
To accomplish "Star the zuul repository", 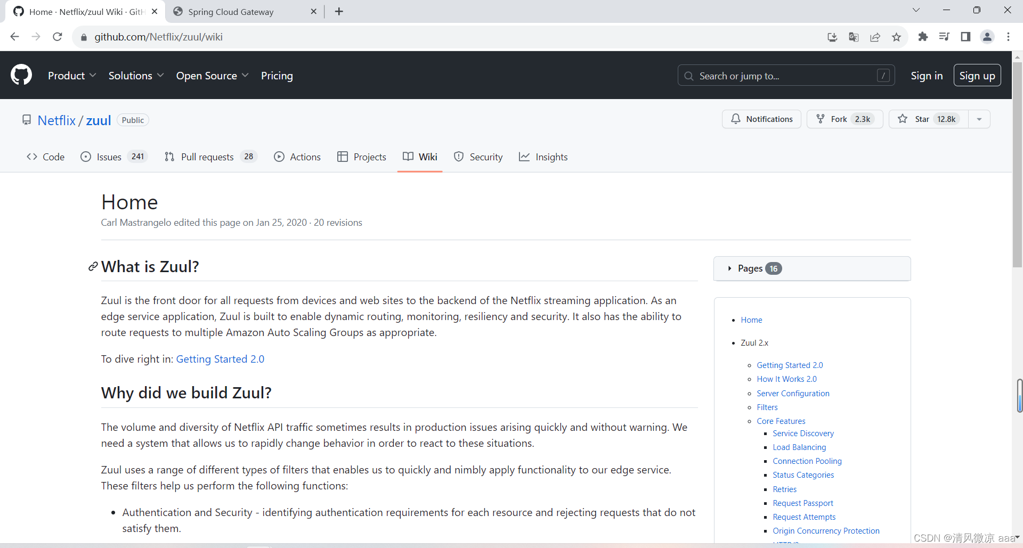I will [x=928, y=119].
